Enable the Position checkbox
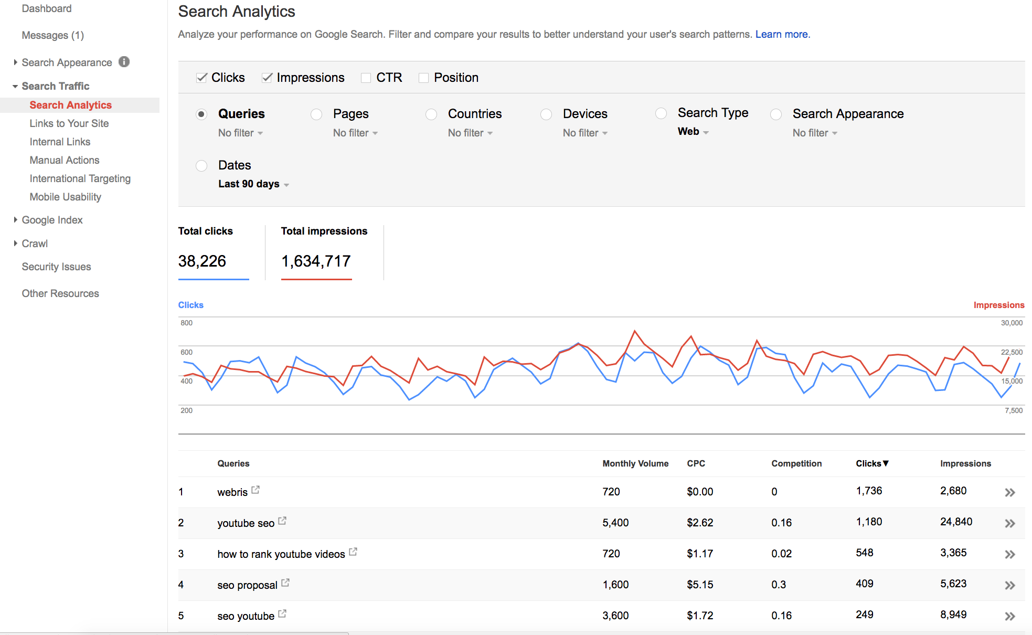This screenshot has width=1032, height=635. 424,78
